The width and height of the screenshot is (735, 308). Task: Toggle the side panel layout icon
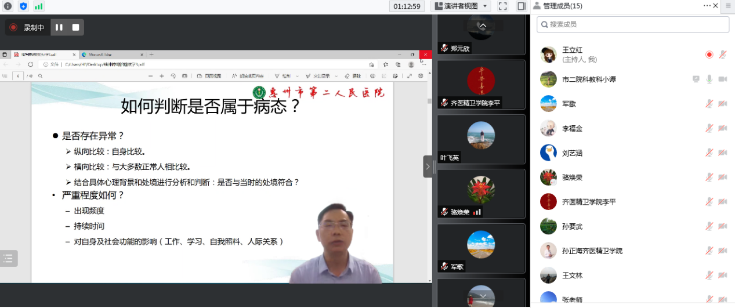tap(521, 6)
